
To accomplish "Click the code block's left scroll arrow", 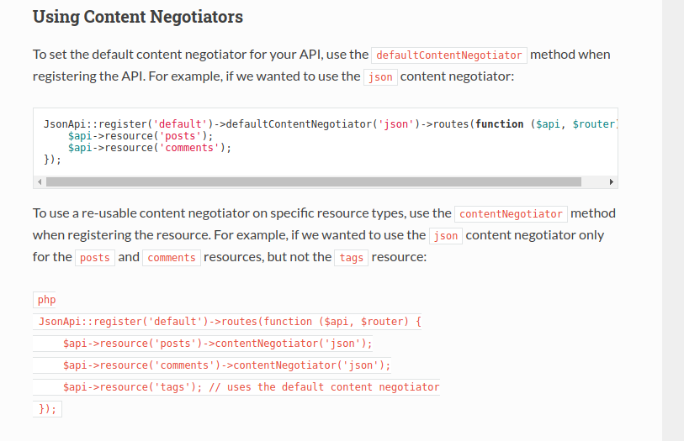I will (40, 182).
